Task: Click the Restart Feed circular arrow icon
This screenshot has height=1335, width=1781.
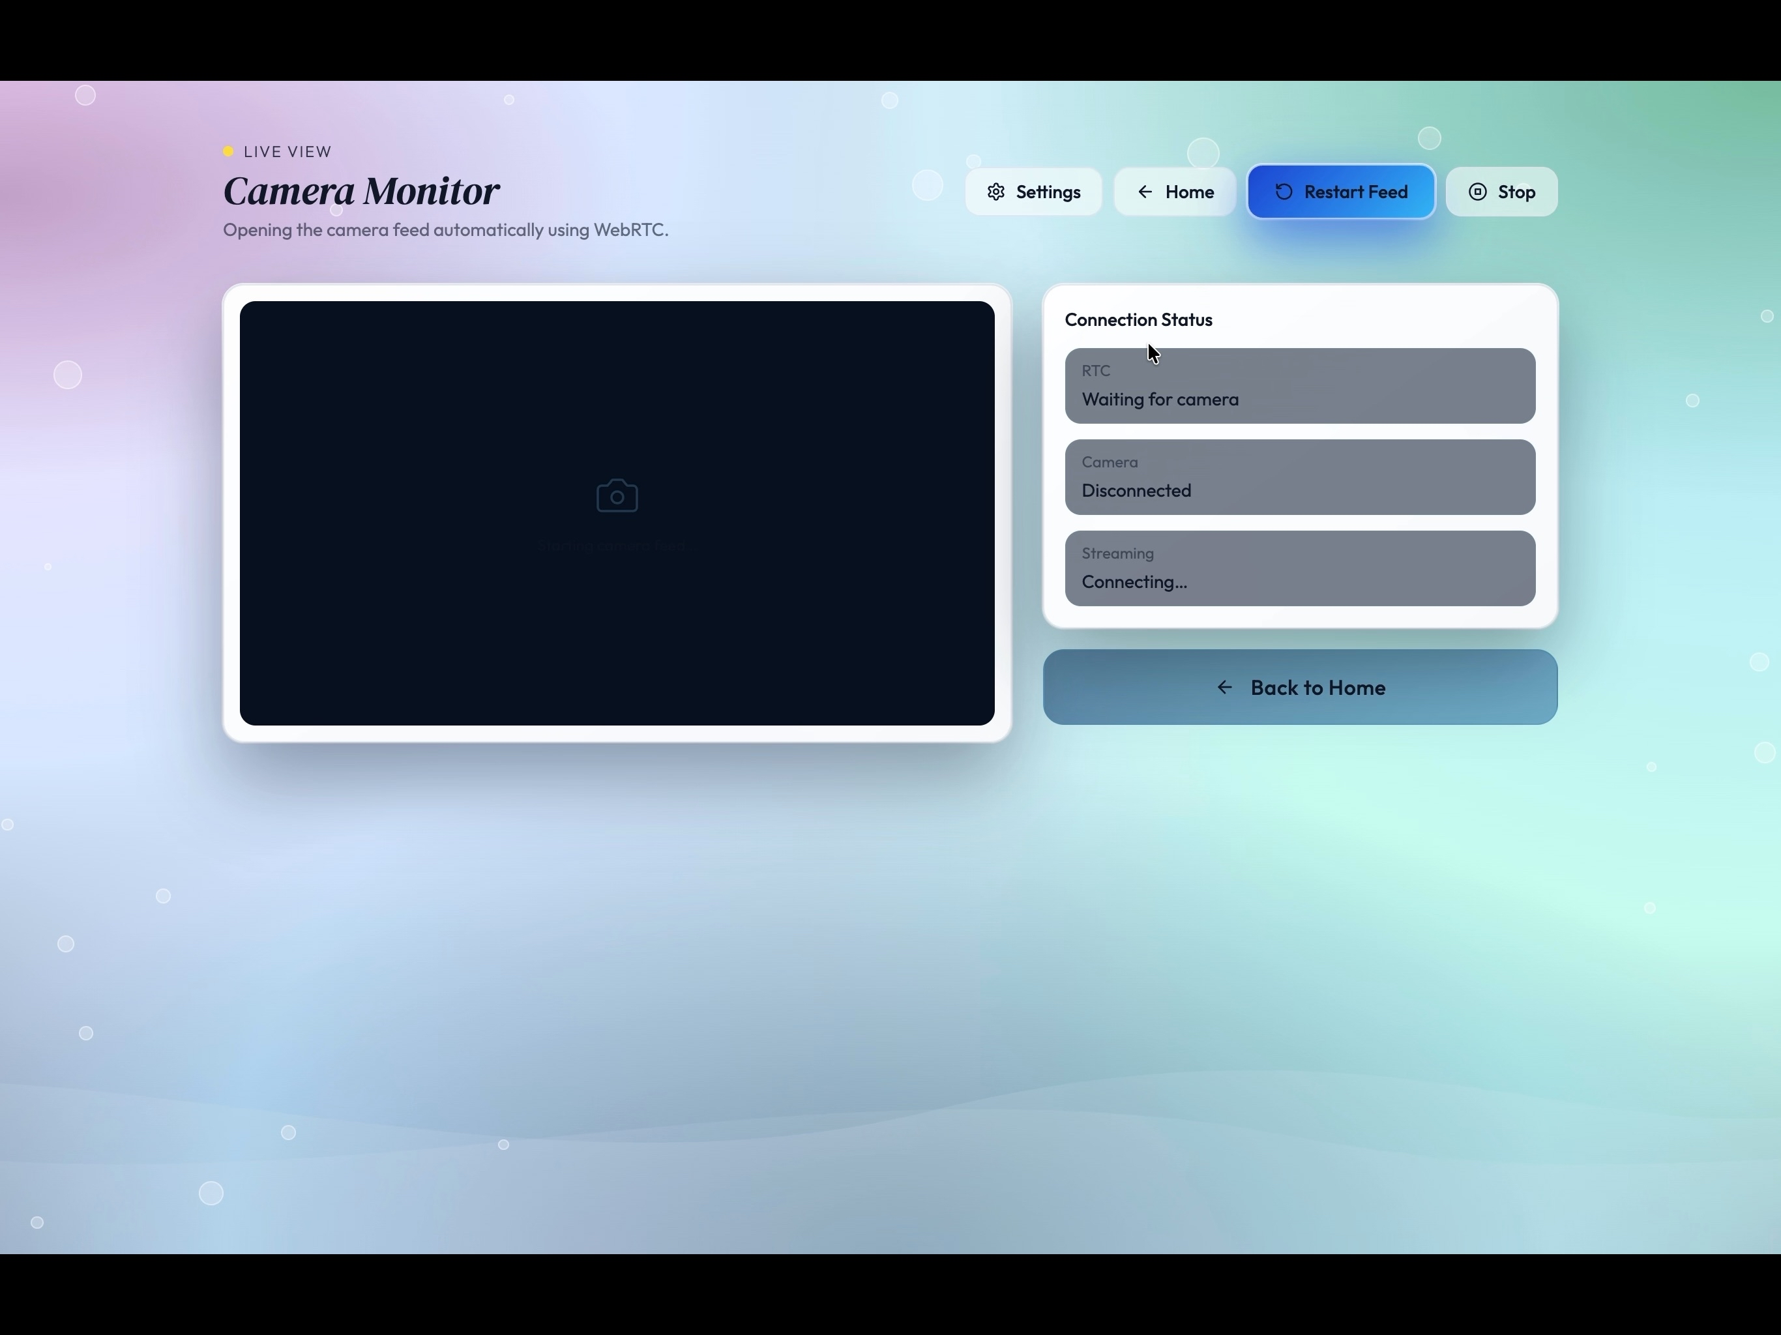Action: point(1284,192)
